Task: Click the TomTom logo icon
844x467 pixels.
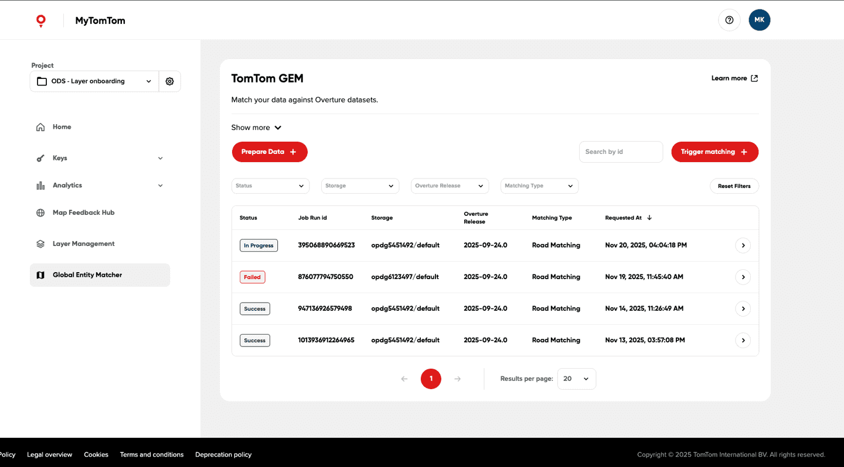Action: (x=40, y=21)
